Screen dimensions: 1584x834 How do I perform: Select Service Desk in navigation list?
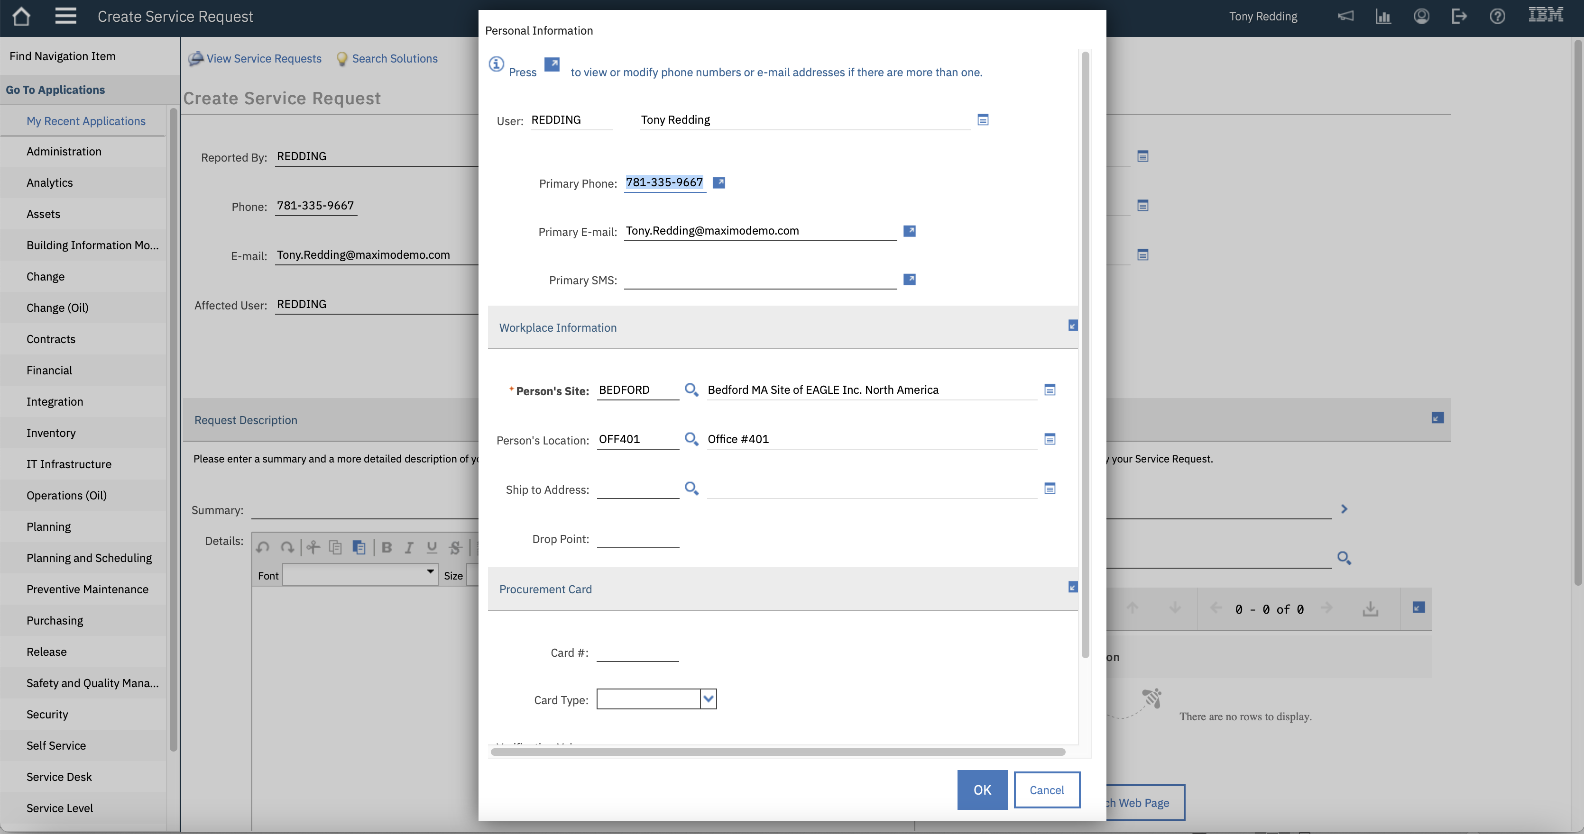point(59,777)
